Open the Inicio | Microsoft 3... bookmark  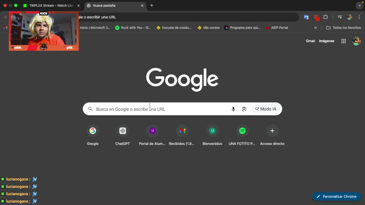coord(95,28)
